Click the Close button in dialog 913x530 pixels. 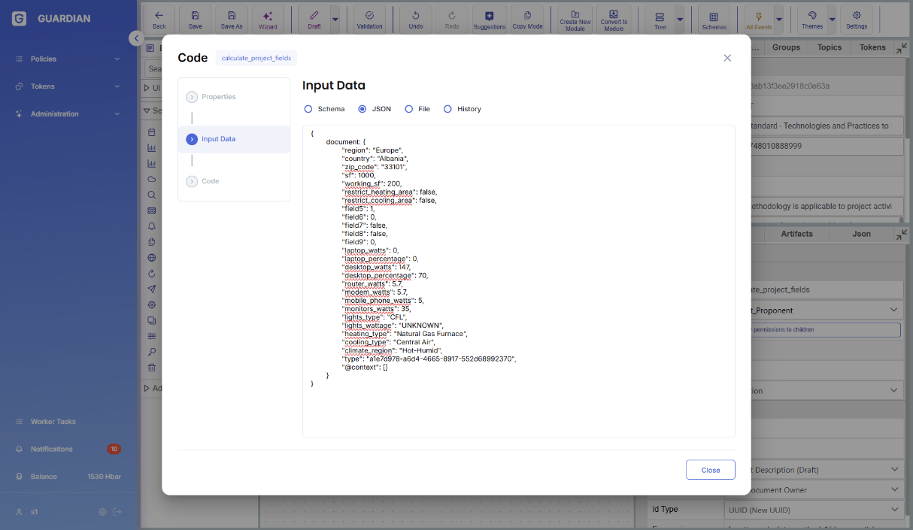(x=710, y=470)
